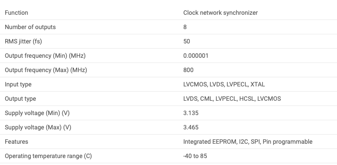The height and width of the screenshot is (165, 337).
Task: Click the RMS jitter (fs) label
Action: (23, 41)
